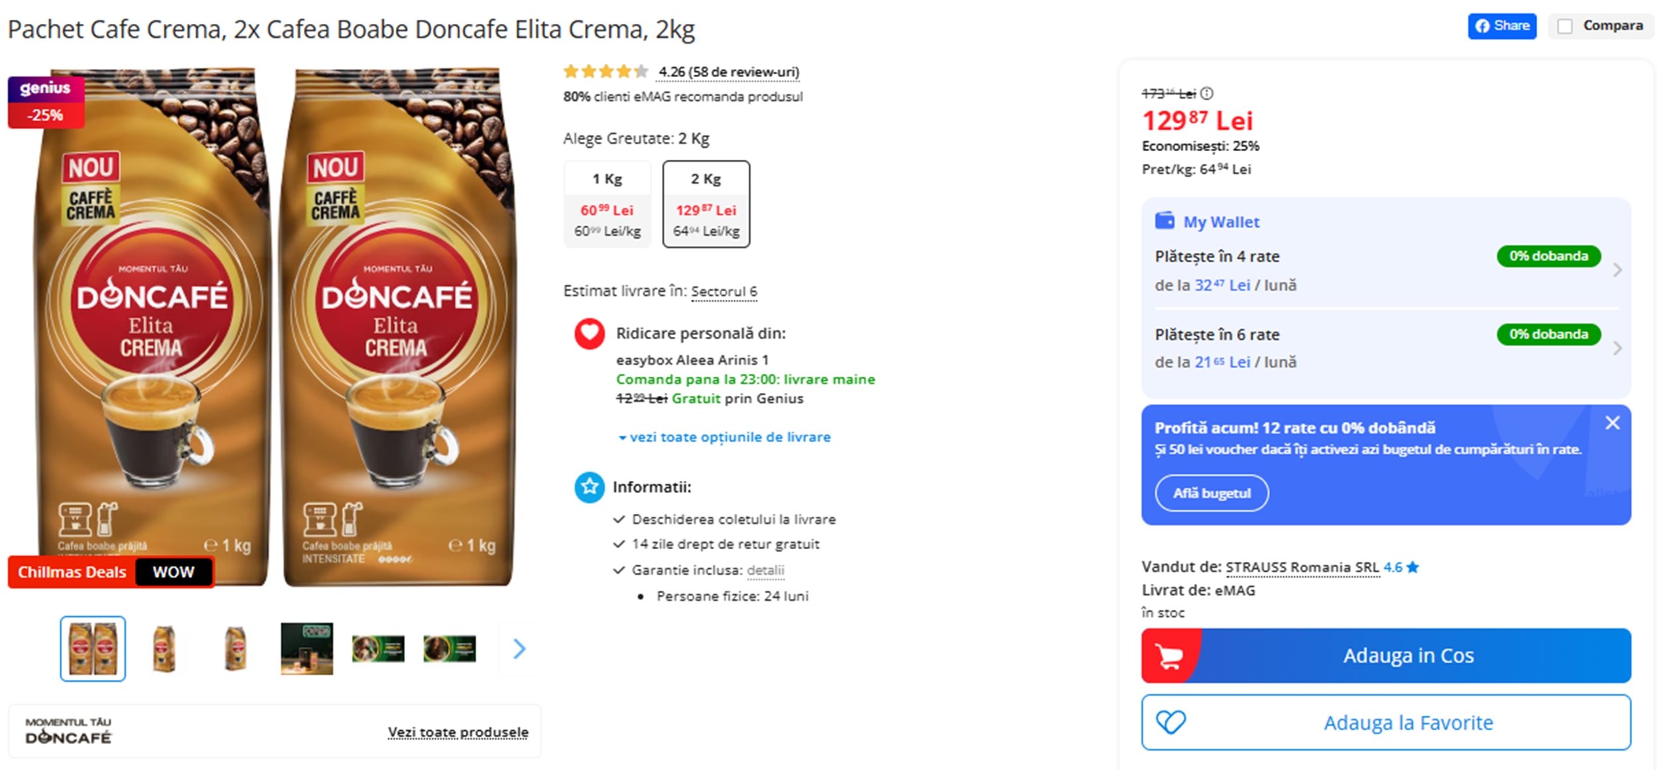
Task: Open the 6 rate payment chevron
Action: coord(1617,348)
